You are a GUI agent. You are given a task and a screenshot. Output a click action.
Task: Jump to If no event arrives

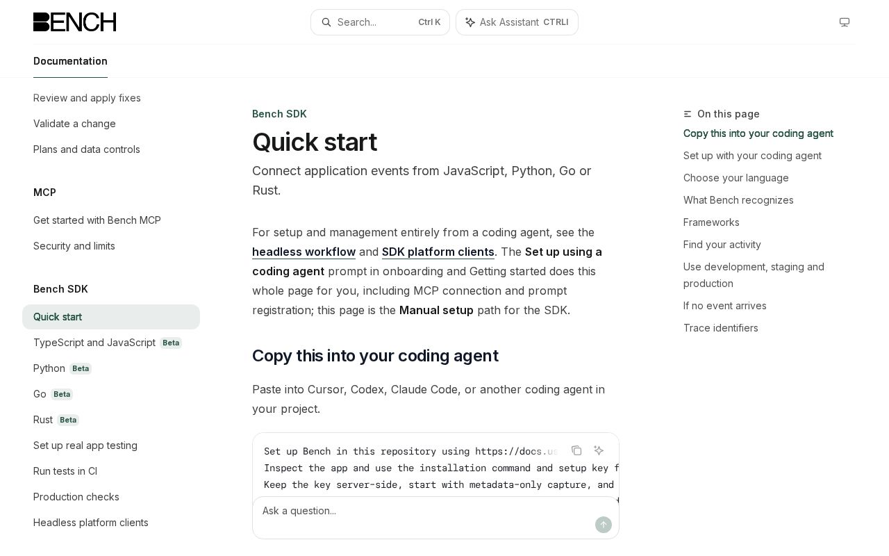[725, 306]
